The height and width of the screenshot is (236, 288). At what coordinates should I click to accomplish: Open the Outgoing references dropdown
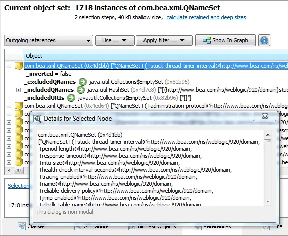49,40
